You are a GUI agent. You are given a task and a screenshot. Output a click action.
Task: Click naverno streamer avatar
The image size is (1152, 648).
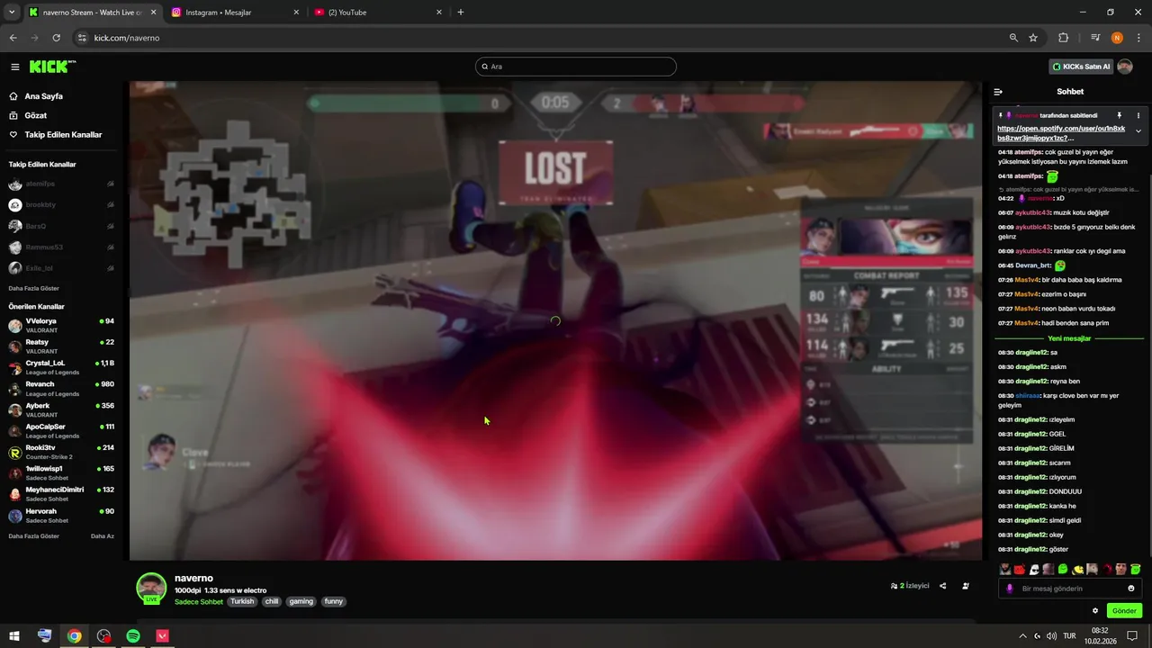(151, 588)
